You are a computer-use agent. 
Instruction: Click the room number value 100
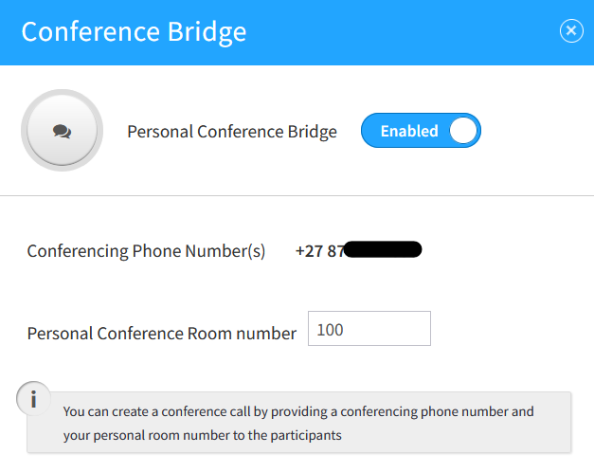click(331, 330)
